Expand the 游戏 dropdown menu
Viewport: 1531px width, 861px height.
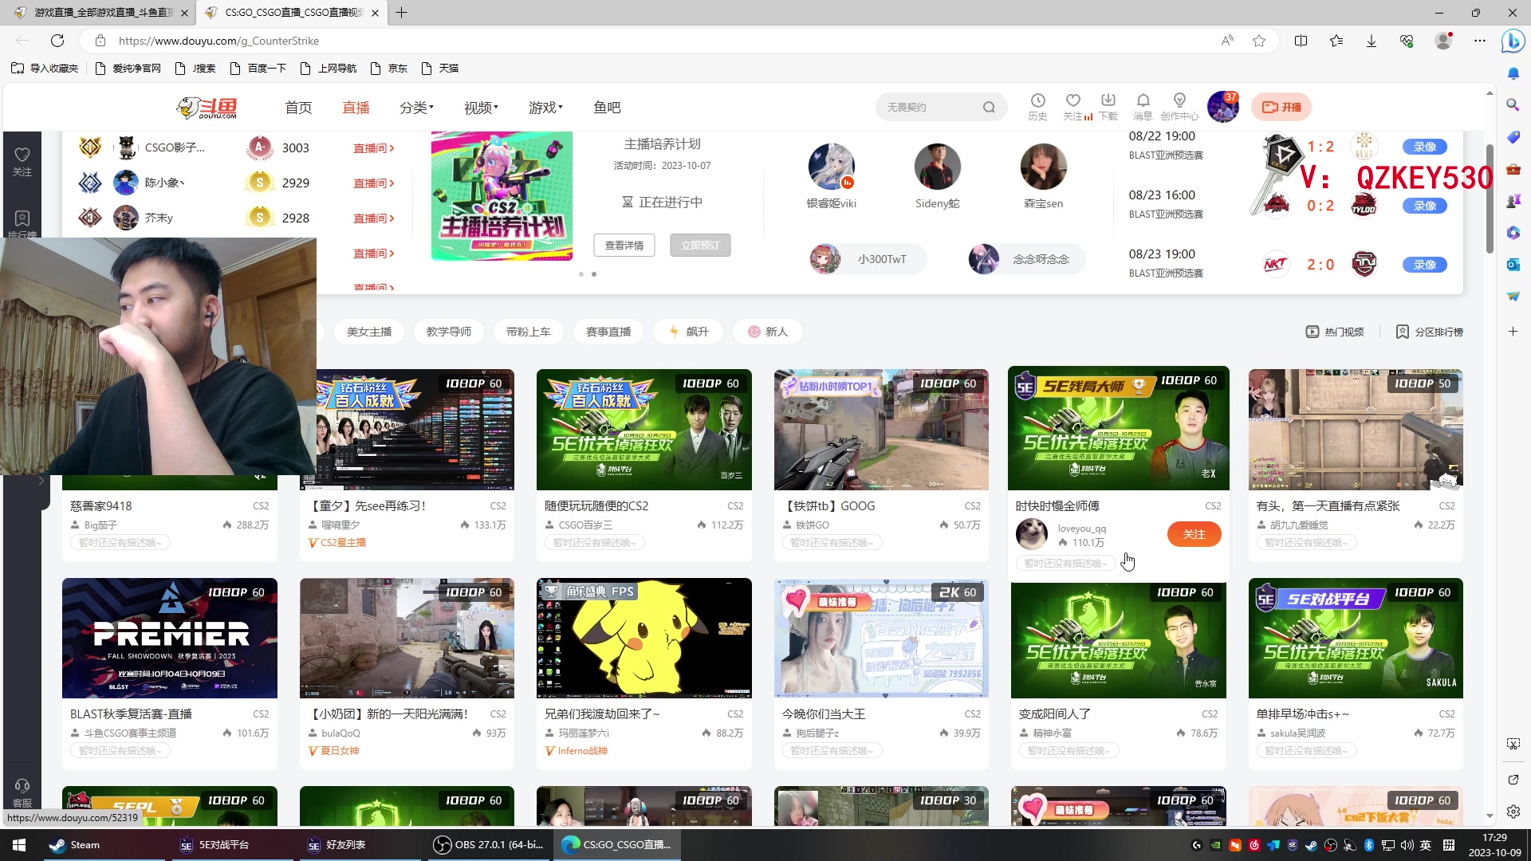(546, 108)
